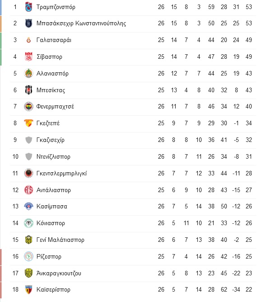257x302 pixels.
Task: Click Τραμπζονσπόρ's points total 53
Action: click(x=248, y=7)
